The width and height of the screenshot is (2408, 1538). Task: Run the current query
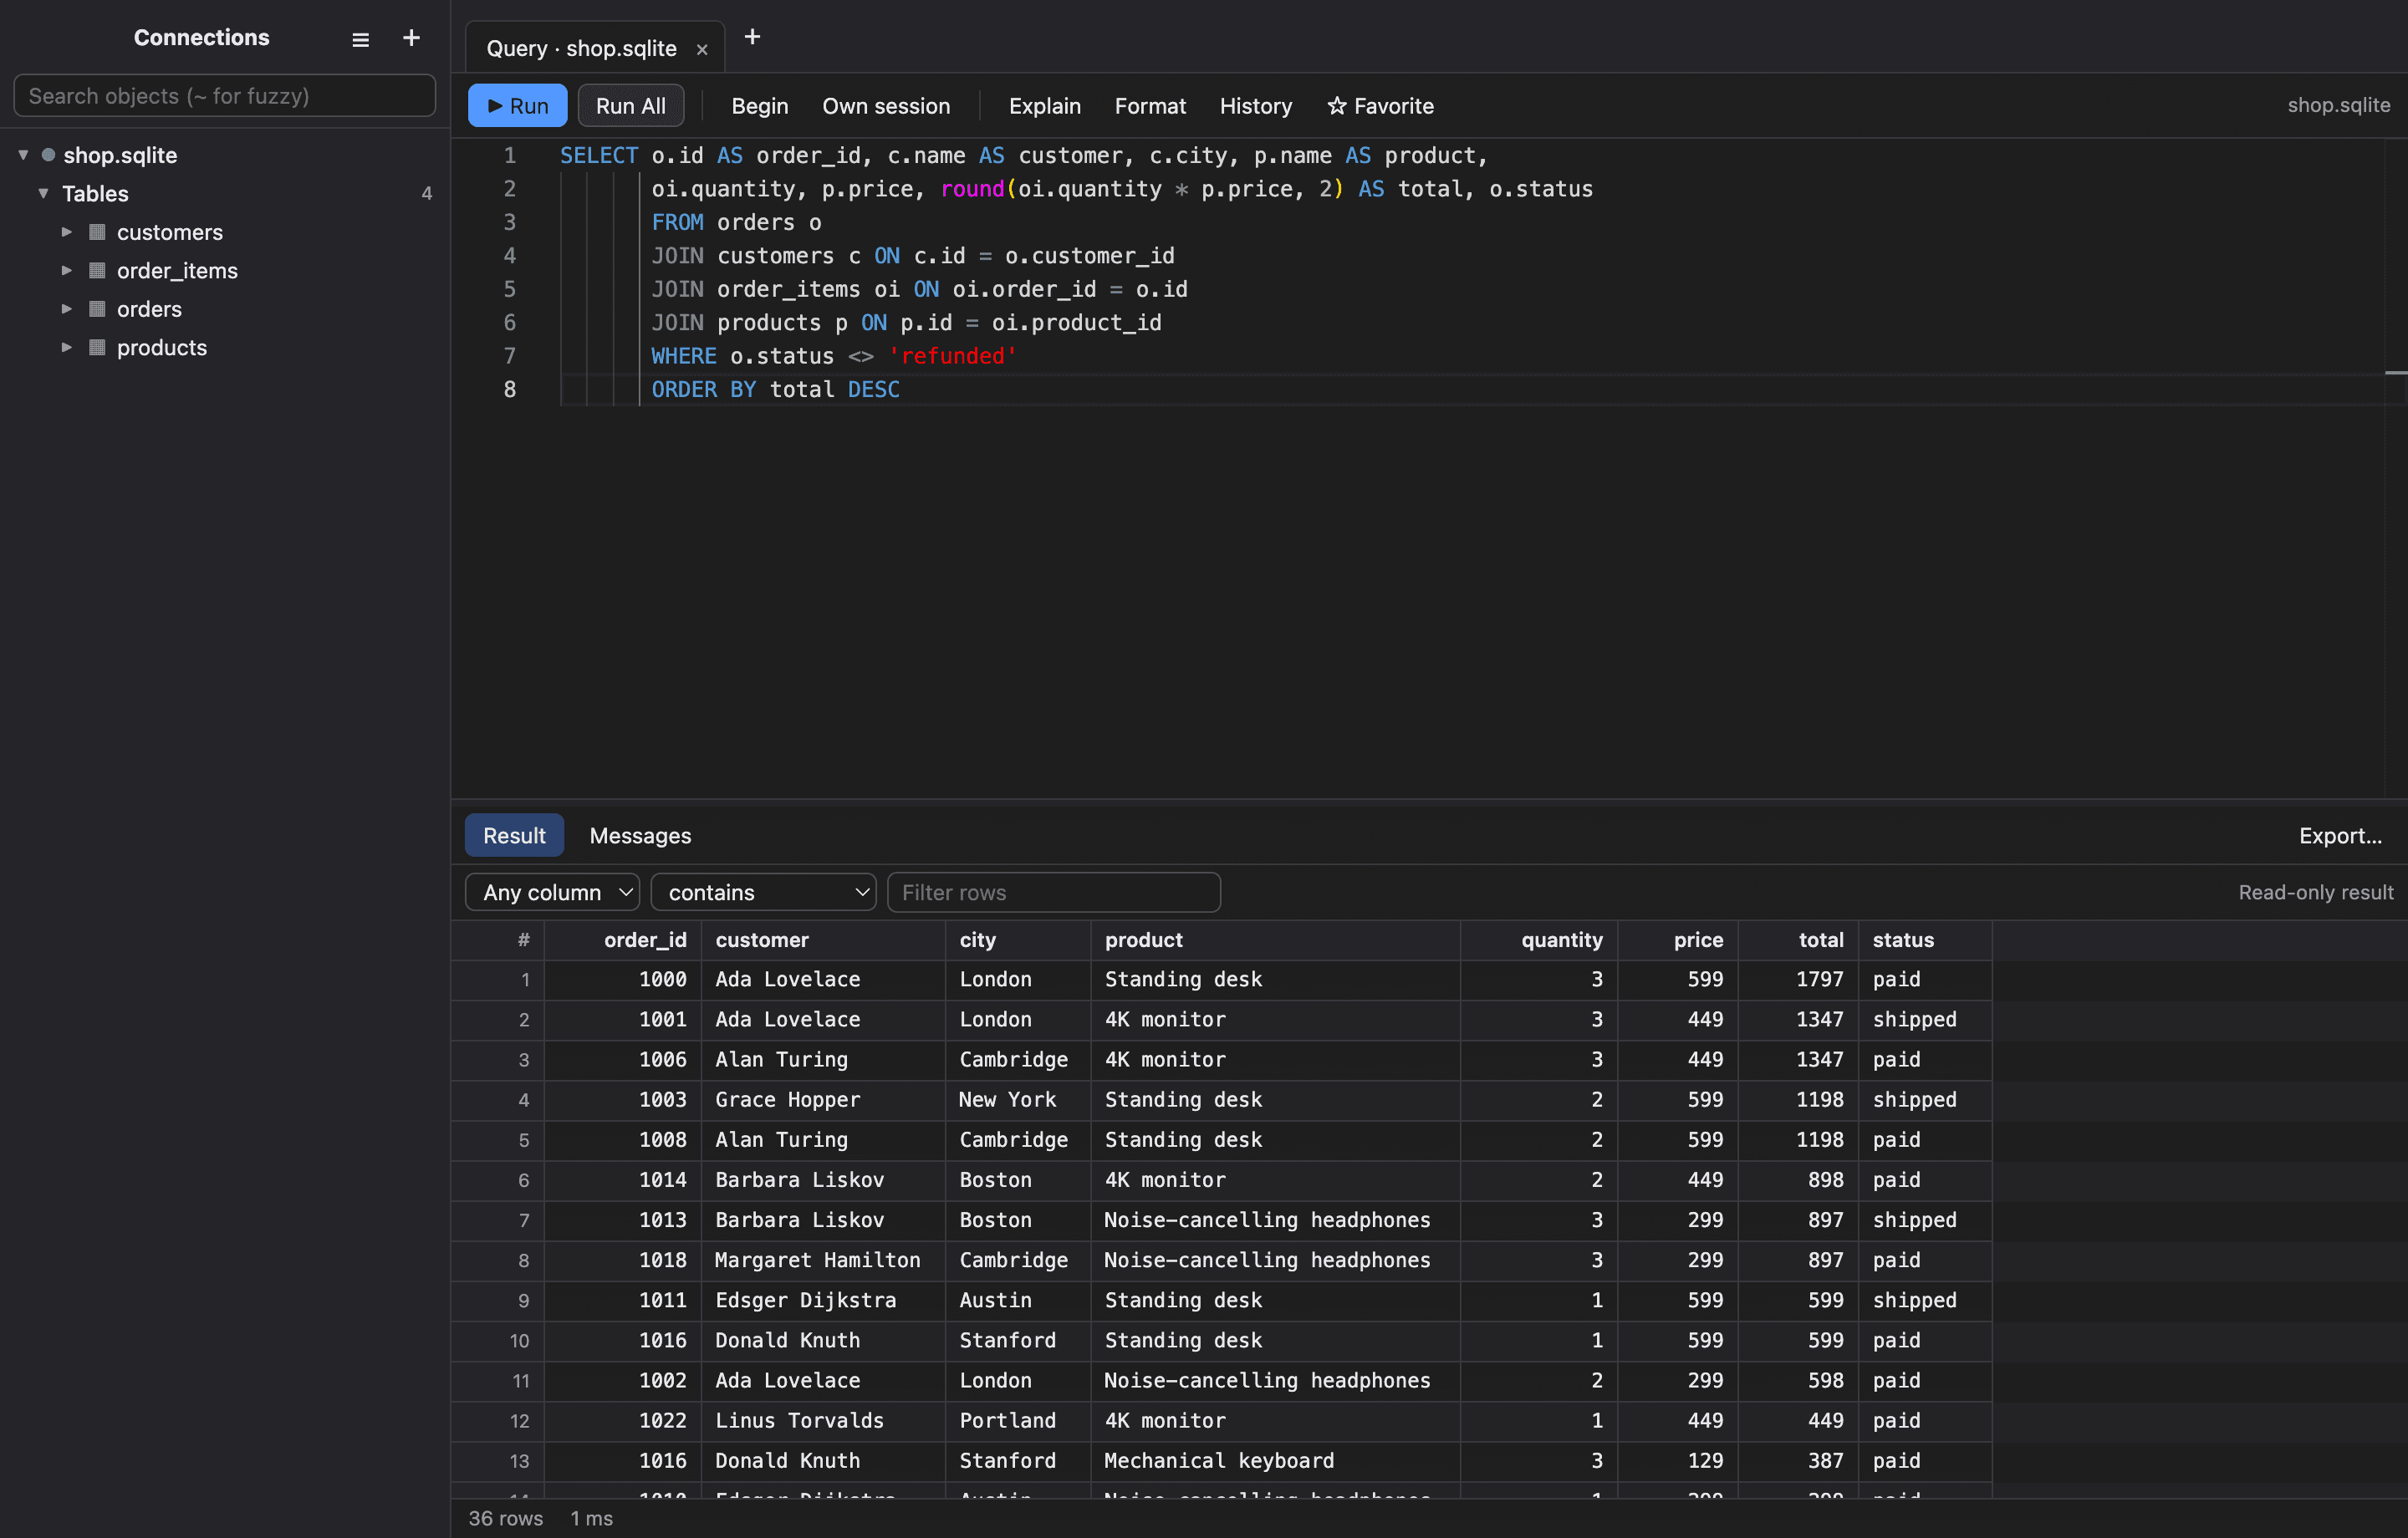(518, 106)
